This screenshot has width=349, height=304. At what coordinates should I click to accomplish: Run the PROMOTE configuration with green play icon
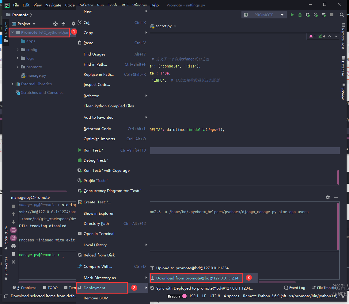292,15
